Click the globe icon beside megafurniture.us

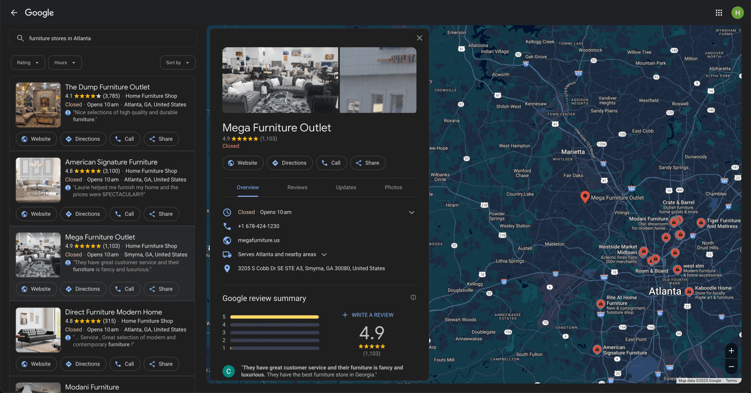tap(227, 240)
